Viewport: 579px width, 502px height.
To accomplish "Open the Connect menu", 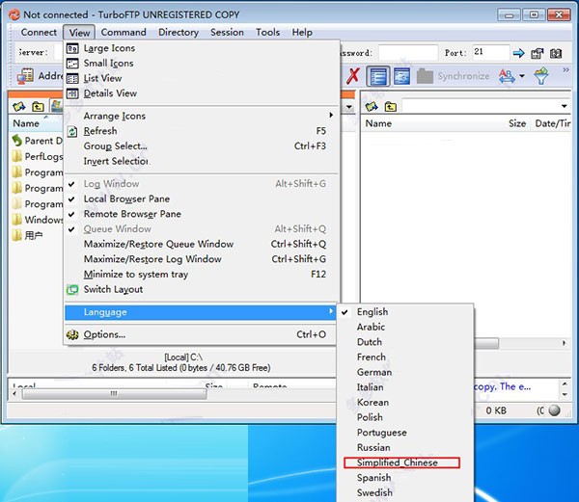I will coord(39,33).
